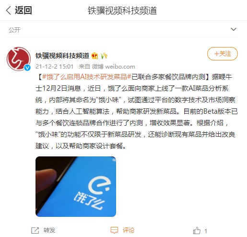Screen dimensions: 247x237
Task: View the 饿了么 app photo thumbnail
Action: (76, 187)
